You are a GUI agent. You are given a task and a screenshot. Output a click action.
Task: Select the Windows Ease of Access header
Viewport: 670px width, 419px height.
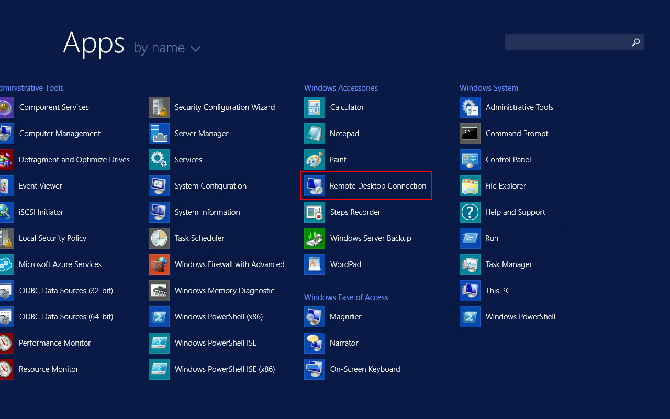[346, 297]
